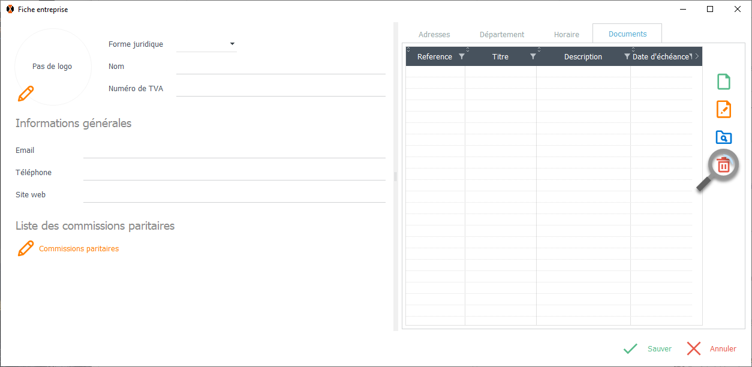
Task: Open the Commissions paritaires link
Action: (x=79, y=249)
